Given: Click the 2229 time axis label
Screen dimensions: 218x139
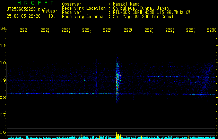Looking at the screenshot, I should (190, 30).
